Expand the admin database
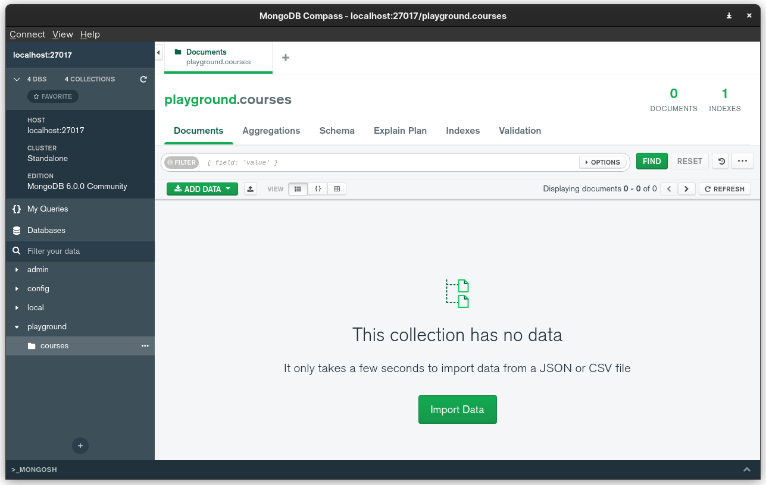Screen dimensions: 766x485 click(17, 270)
